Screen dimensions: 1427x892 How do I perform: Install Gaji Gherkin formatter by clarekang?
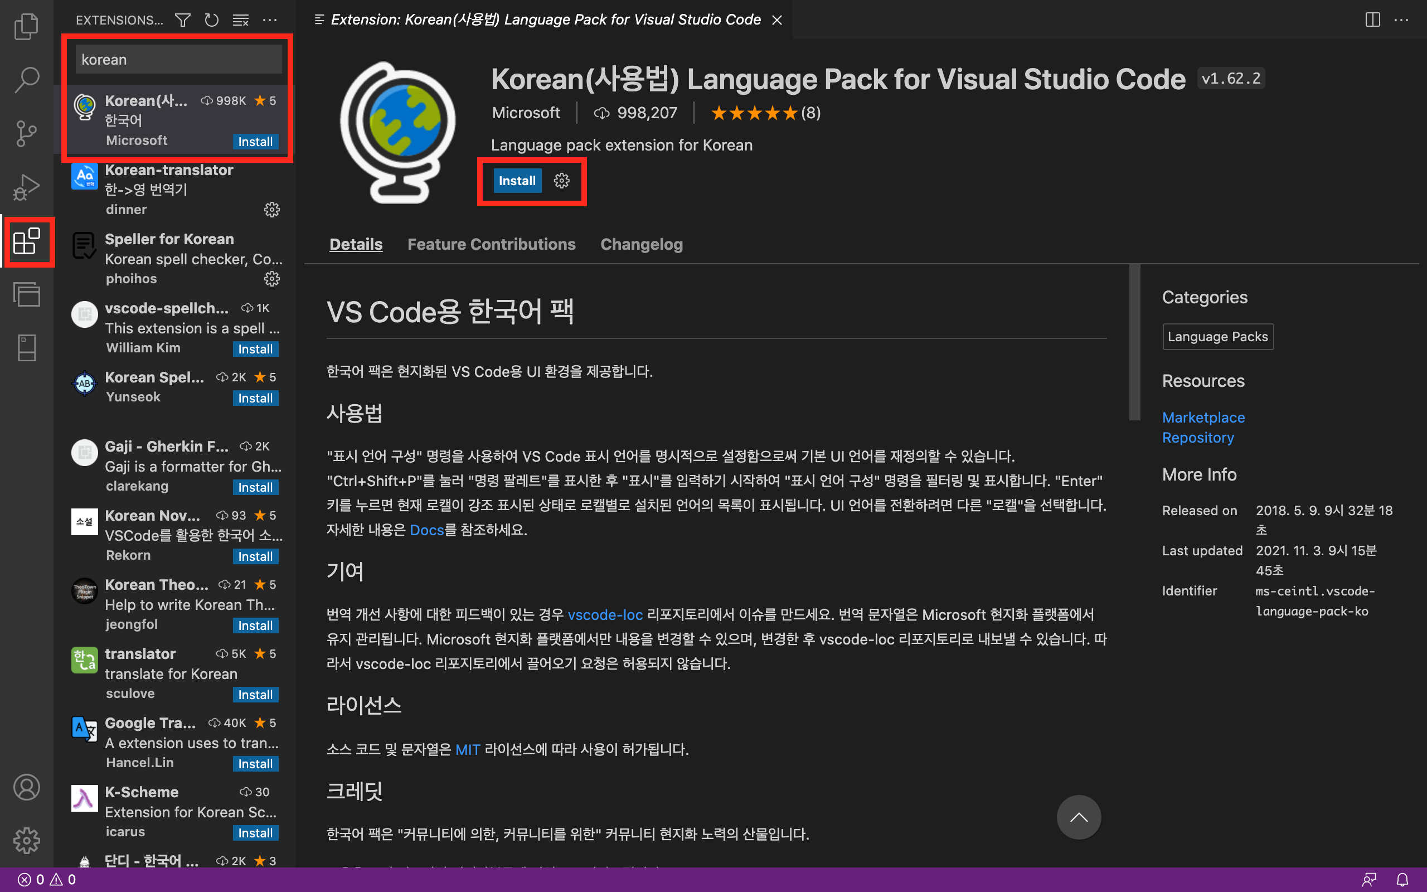[x=255, y=487]
